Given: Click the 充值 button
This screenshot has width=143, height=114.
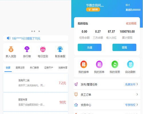Looking at the screenshot, I should pos(90,47).
